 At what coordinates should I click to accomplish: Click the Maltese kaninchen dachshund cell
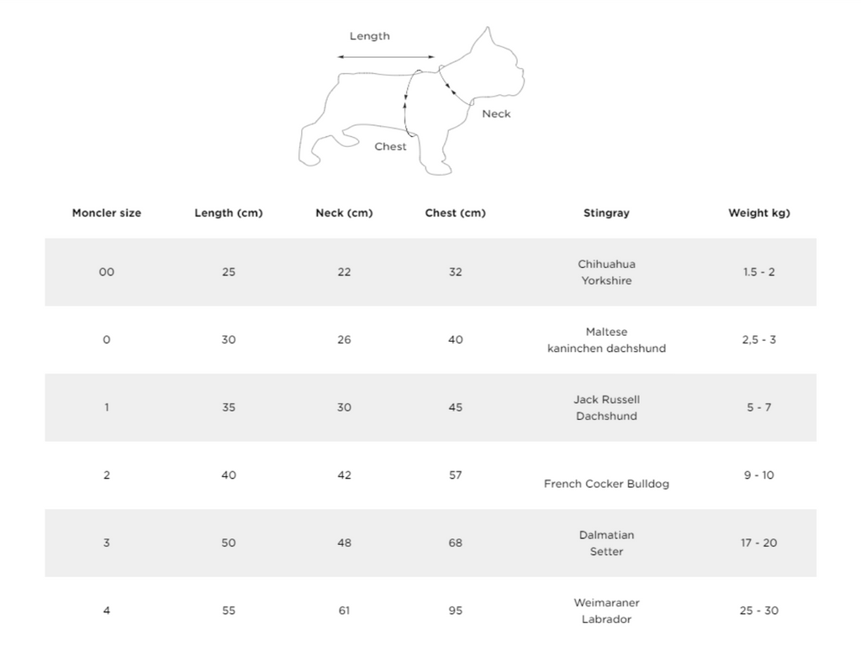click(606, 340)
